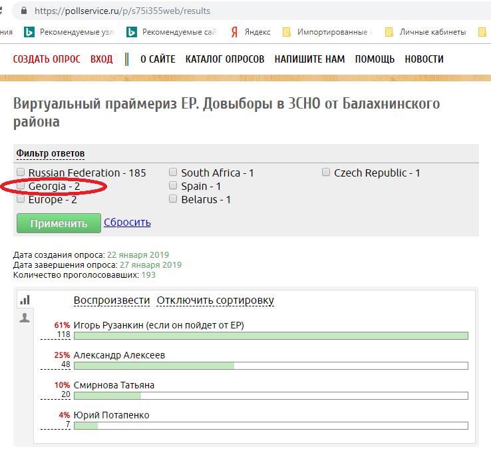
Task: Click the 25% percentage label
Action: [x=62, y=355]
